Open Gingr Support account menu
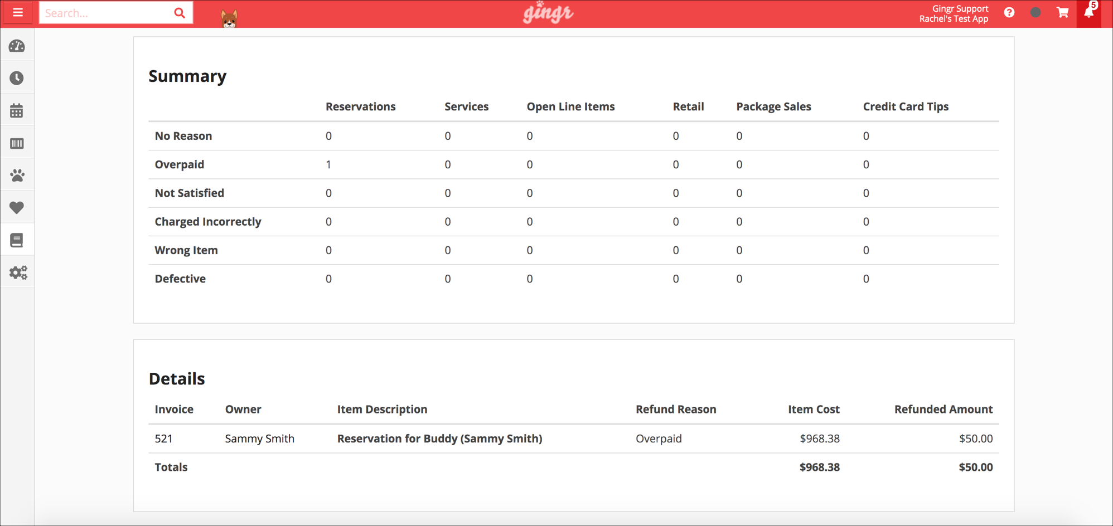This screenshot has height=526, width=1113. point(954,13)
